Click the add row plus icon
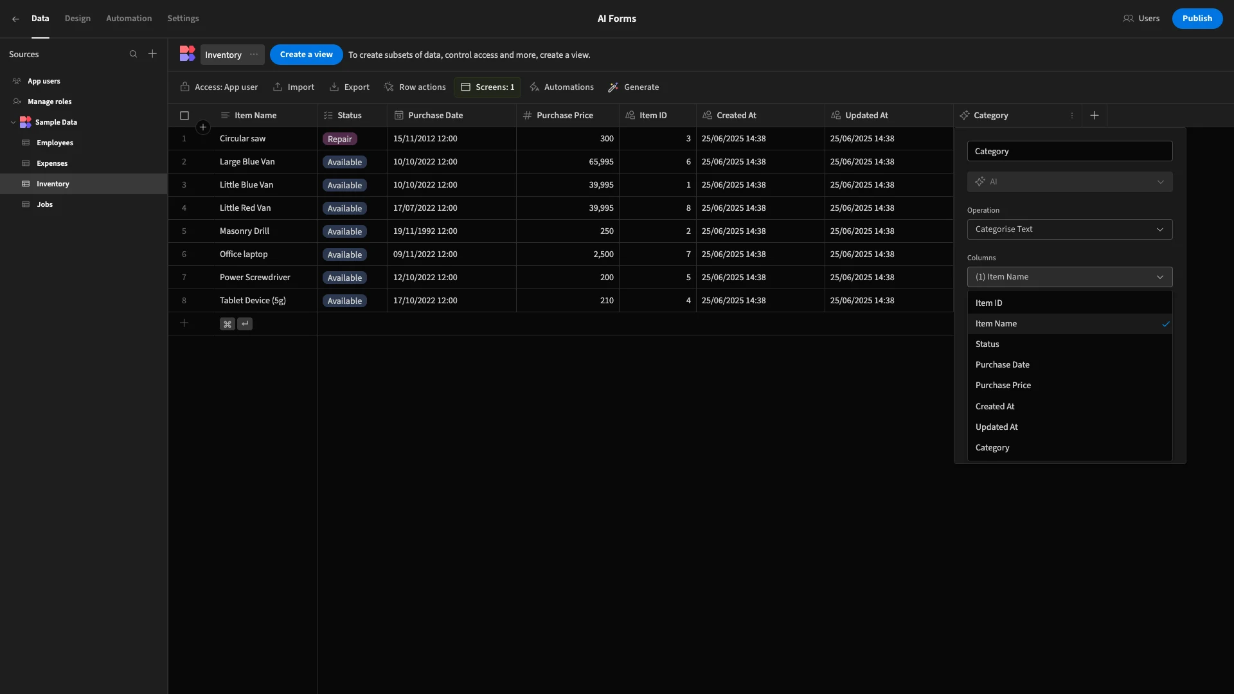 (184, 323)
